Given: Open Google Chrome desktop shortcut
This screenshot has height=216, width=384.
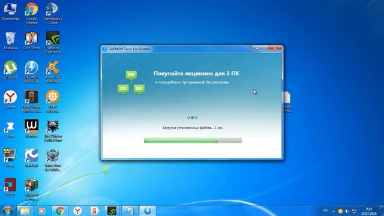Looking at the screenshot, I should [31, 13].
